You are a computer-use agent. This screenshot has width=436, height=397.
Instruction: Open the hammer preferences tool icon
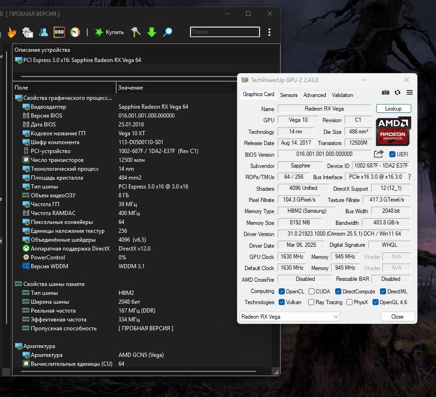136,32
